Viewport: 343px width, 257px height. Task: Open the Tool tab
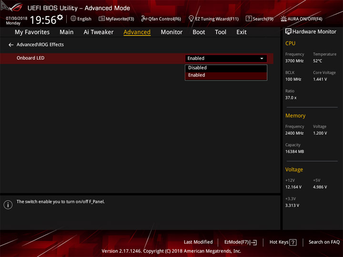[x=221, y=32]
